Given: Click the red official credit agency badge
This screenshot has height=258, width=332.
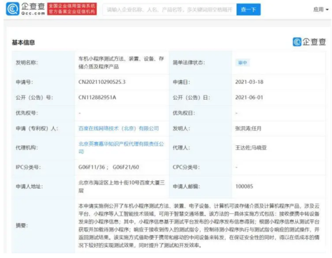Looking at the screenshot, I should click(x=72, y=9).
